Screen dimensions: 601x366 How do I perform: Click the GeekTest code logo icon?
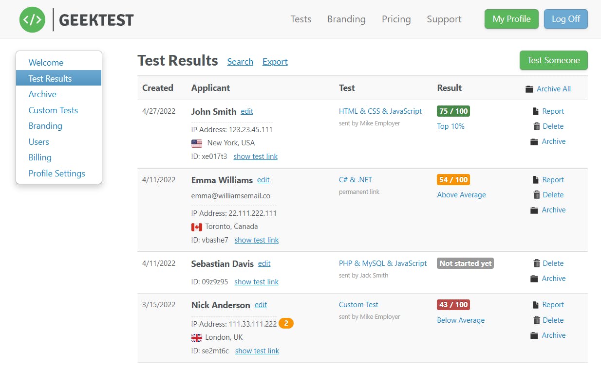coord(32,19)
